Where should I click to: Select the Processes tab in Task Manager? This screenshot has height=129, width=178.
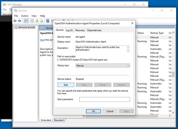(x=7, y=15)
